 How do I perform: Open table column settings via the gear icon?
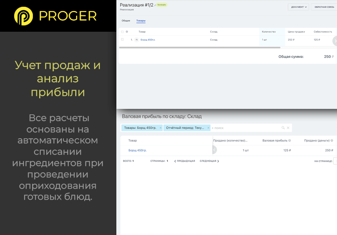click(x=126, y=32)
